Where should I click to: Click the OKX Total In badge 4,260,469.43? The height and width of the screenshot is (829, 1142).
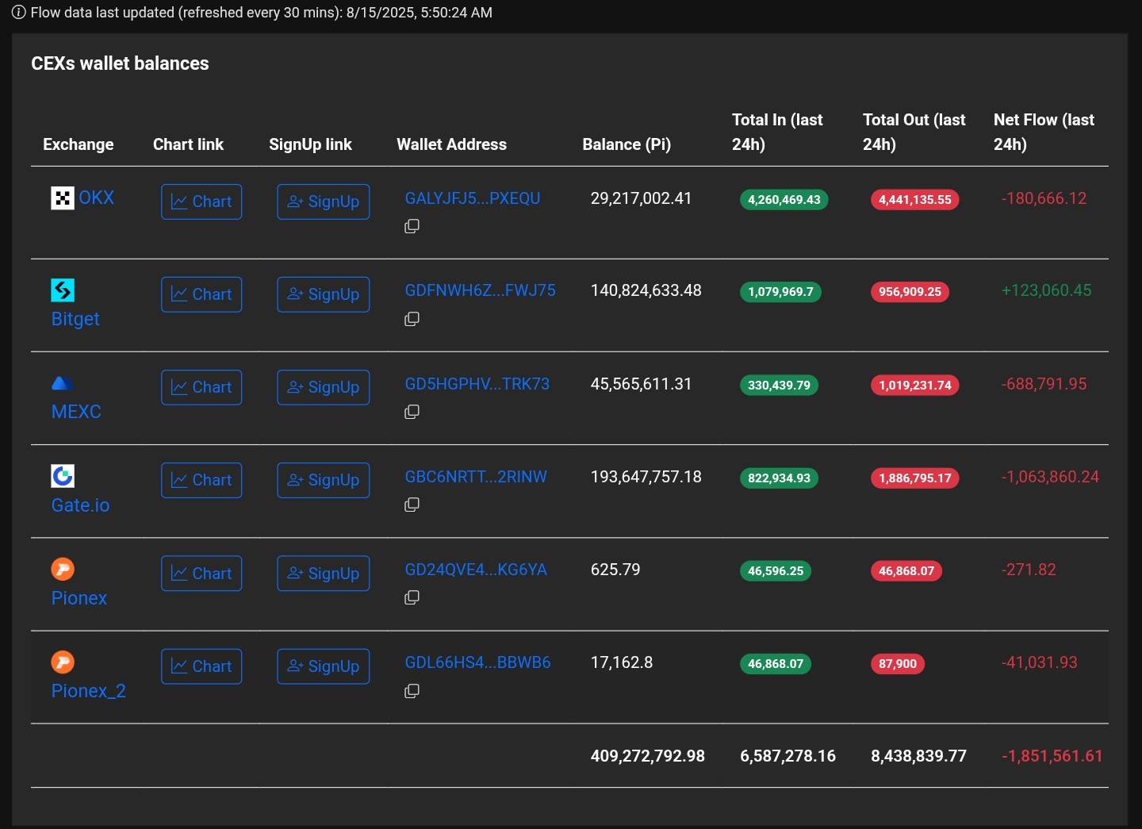tap(784, 199)
